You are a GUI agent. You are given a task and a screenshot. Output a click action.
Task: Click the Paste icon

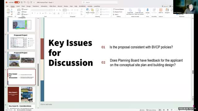pyautogui.click(x=8, y=10)
